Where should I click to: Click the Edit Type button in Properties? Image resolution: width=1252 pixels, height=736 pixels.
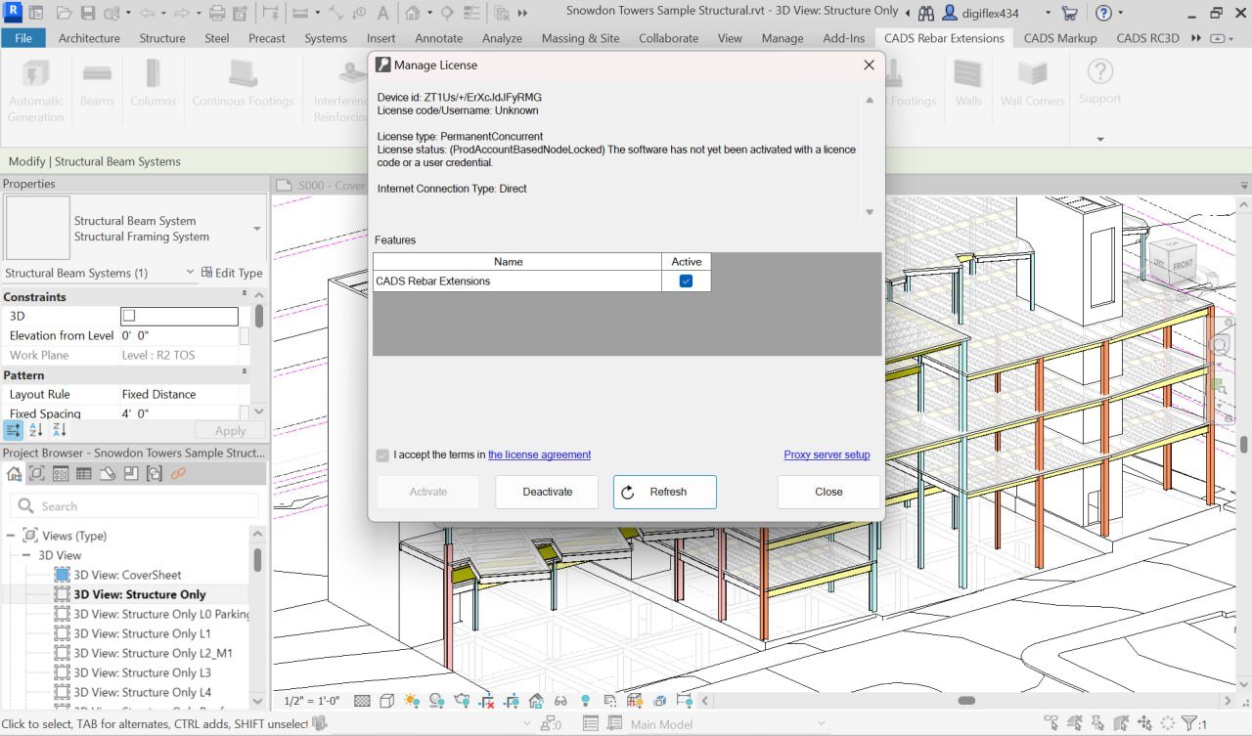coord(232,273)
